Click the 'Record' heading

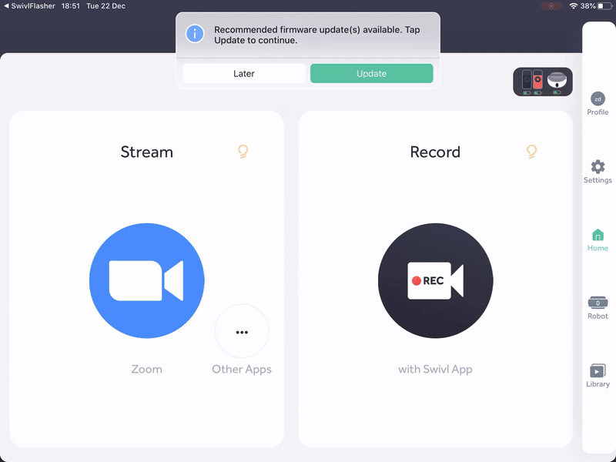click(435, 152)
